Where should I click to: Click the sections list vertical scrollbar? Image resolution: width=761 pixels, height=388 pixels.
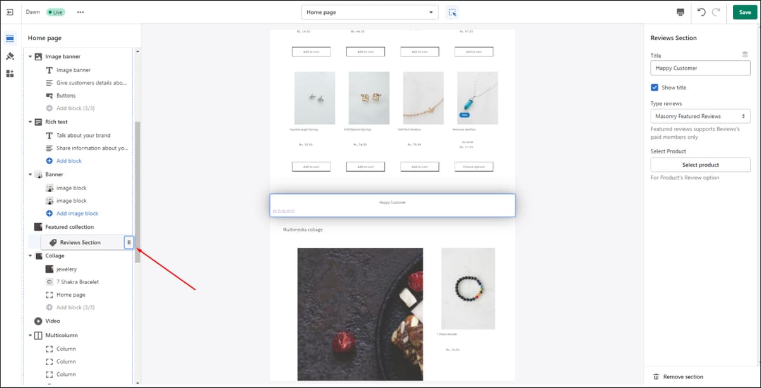(x=138, y=192)
